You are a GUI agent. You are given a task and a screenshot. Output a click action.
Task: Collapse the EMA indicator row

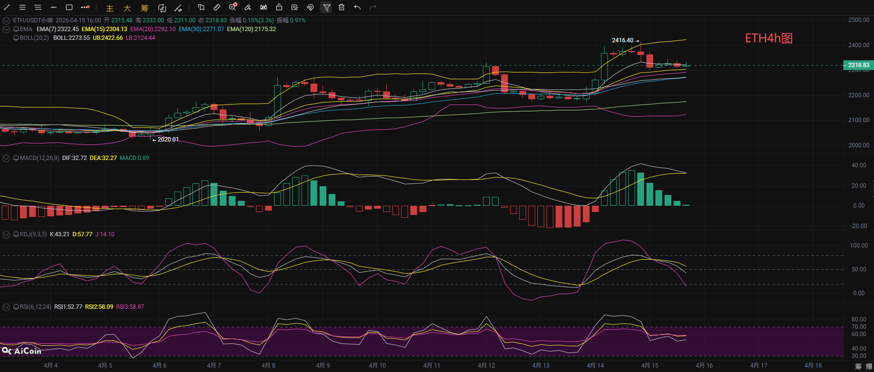click(x=6, y=29)
